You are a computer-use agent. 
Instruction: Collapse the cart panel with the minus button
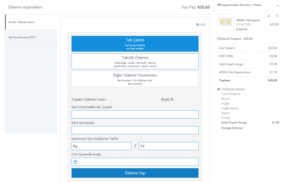tap(278, 5)
